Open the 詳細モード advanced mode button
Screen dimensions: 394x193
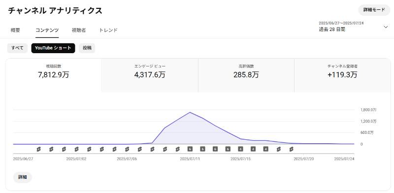coord(374,10)
